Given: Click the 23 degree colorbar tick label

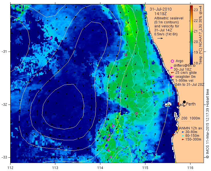Looking at the screenshot, I should 196,10.
